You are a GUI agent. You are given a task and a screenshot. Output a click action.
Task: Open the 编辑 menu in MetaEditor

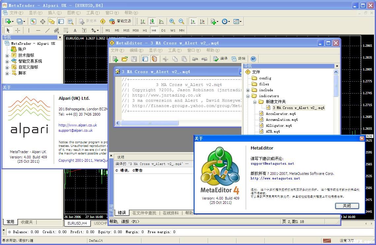point(136,50)
